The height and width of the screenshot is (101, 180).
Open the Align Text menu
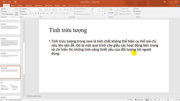(78, 12)
